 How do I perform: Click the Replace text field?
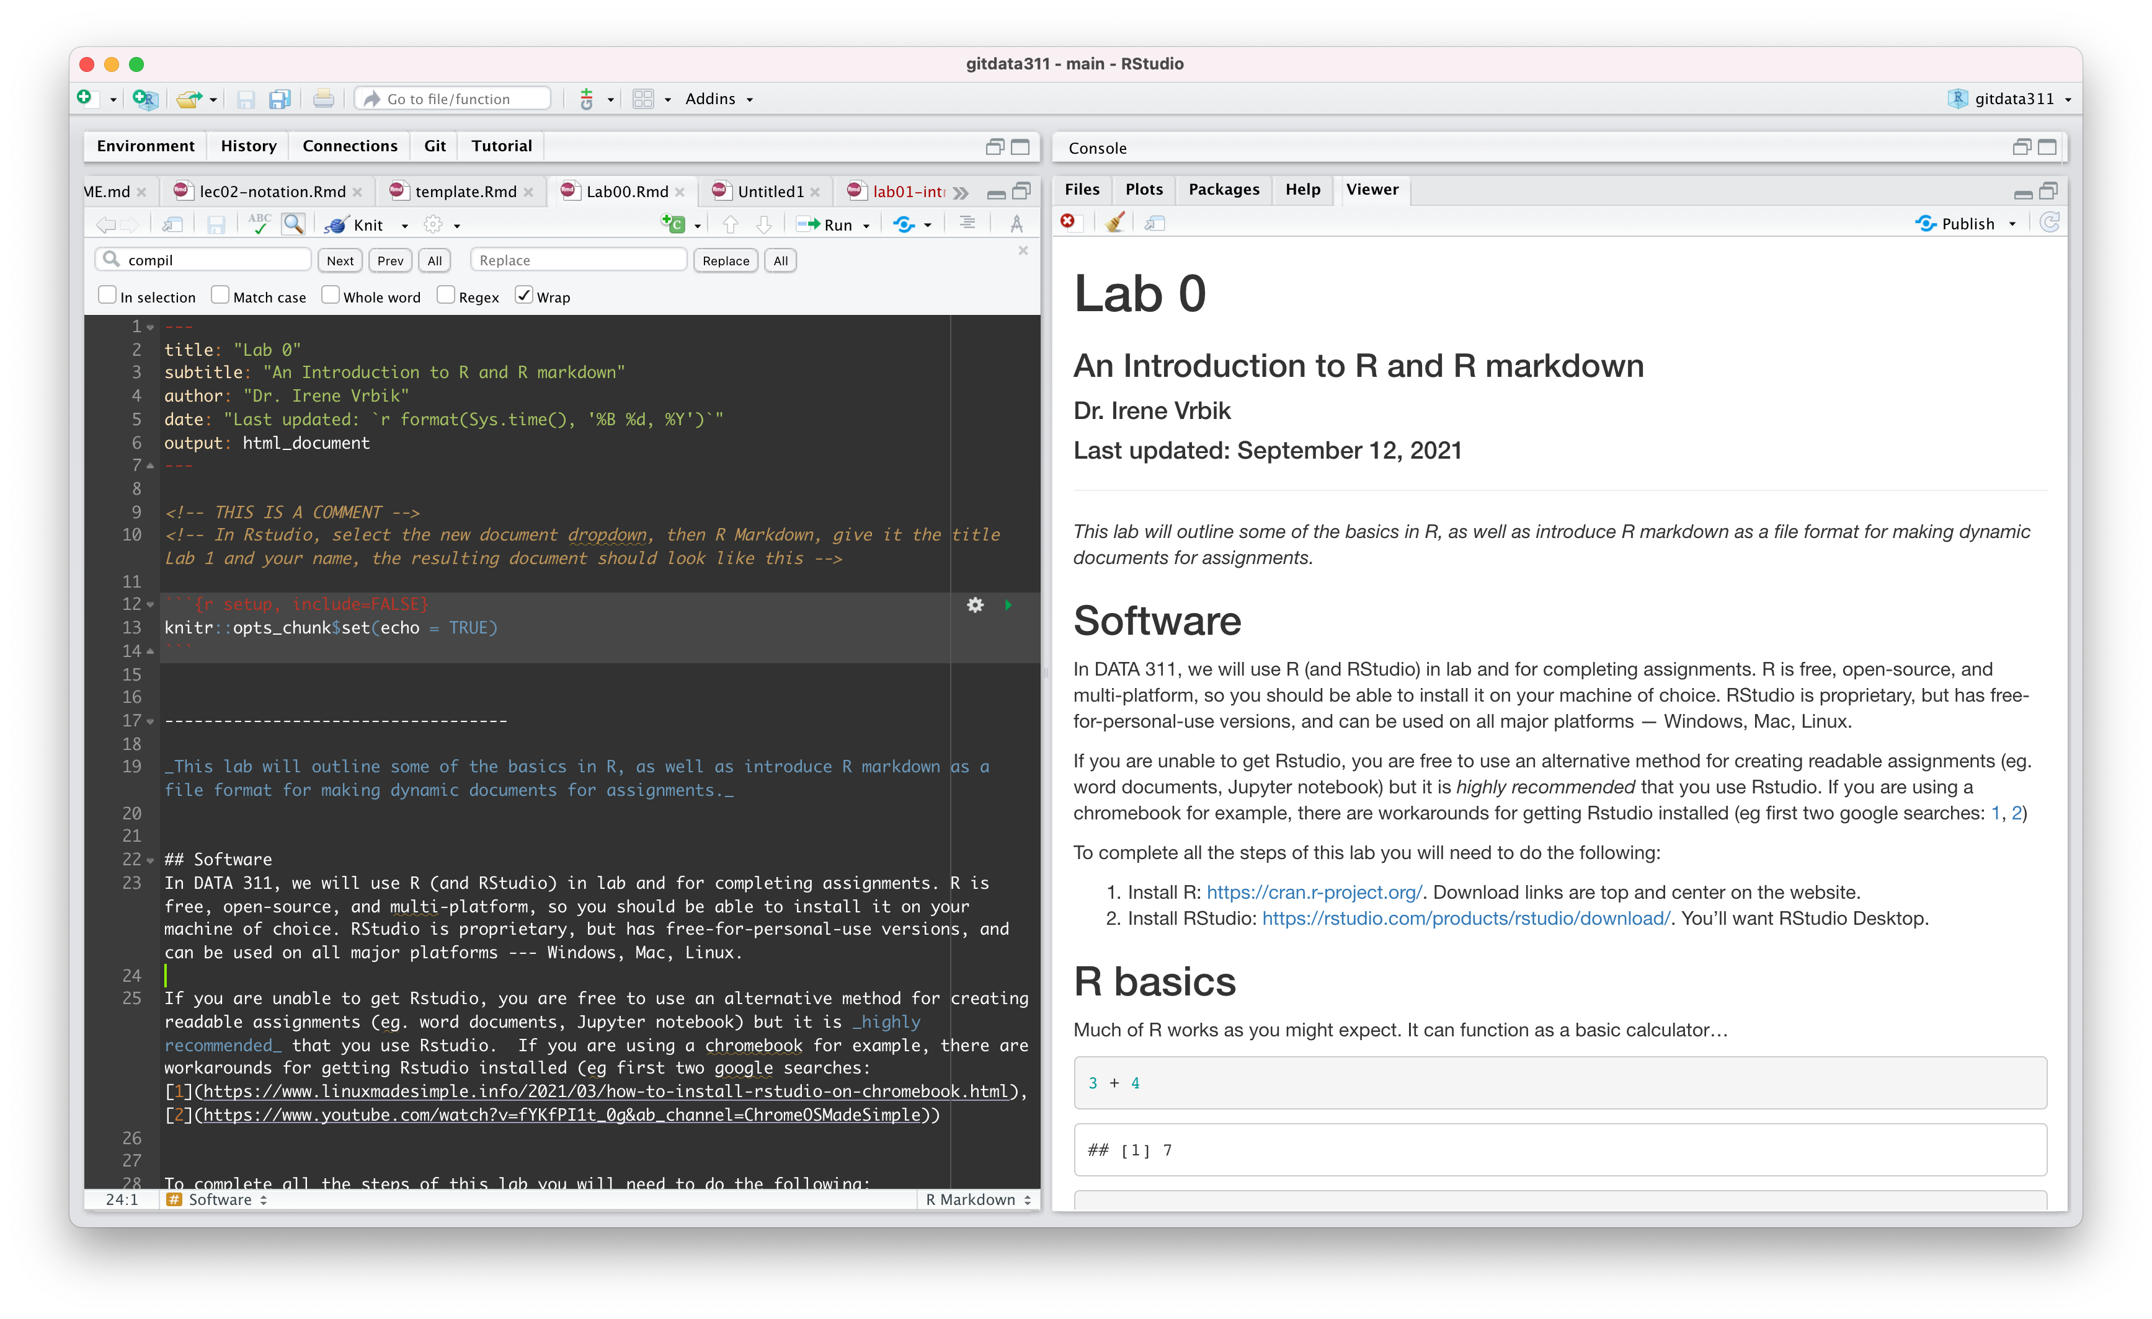pos(579,260)
